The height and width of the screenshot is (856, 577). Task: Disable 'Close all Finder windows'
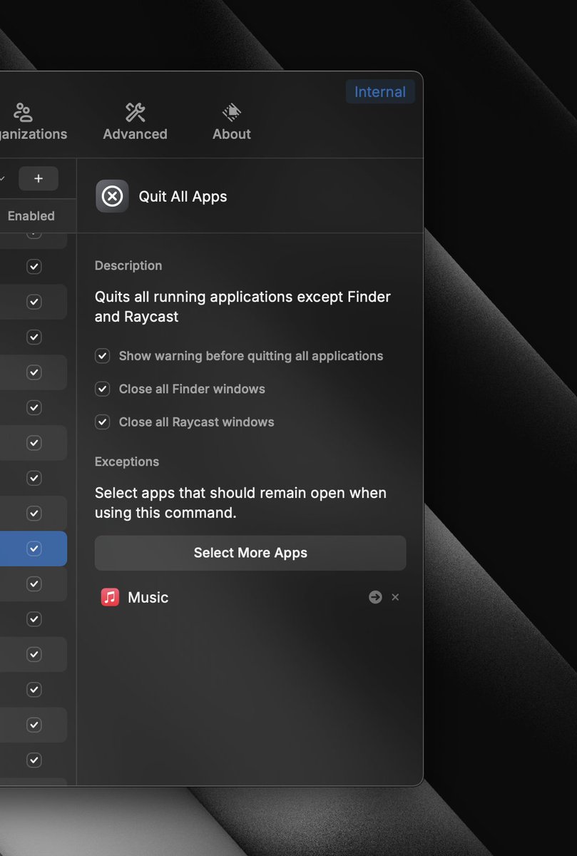pos(102,389)
